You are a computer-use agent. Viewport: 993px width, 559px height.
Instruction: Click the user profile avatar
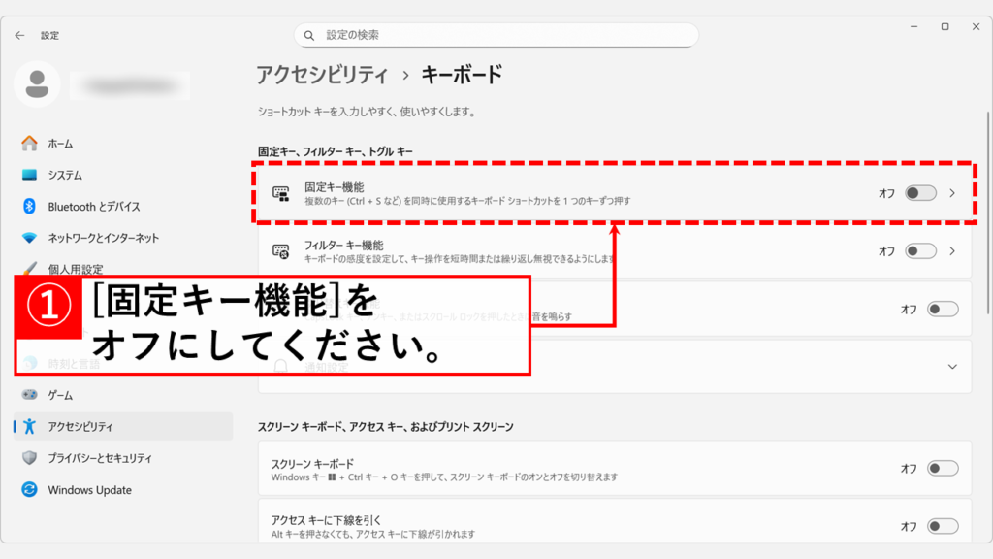coord(37,84)
